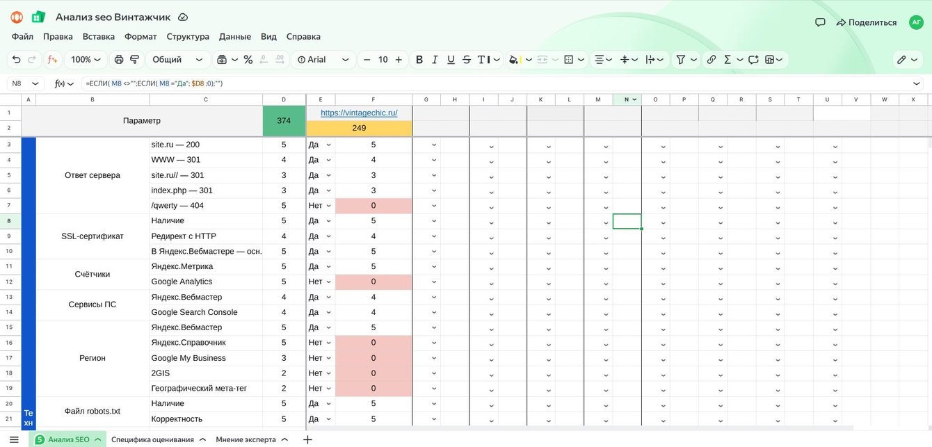Click the Undo arrow icon
Viewport: 932px width, 447px height.
17,60
